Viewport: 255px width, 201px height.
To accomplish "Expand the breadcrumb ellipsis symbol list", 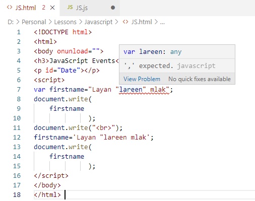I will [162, 22].
